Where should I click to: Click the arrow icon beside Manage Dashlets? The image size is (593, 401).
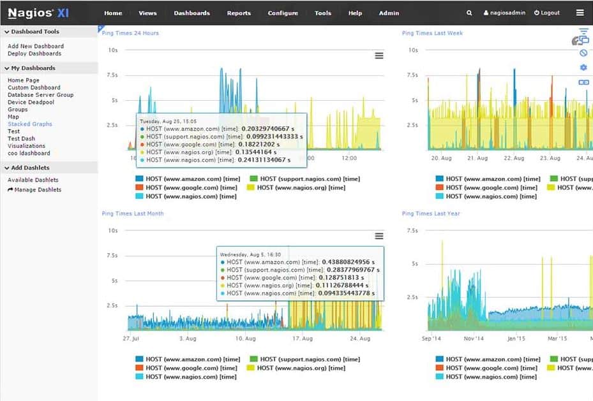[x=10, y=189]
